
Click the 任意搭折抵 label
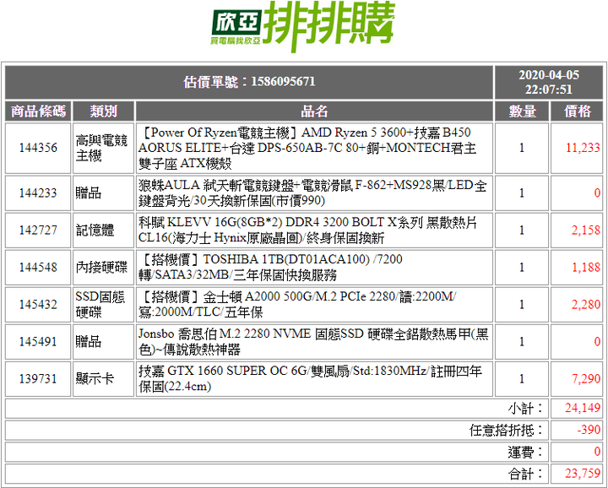tap(507, 430)
